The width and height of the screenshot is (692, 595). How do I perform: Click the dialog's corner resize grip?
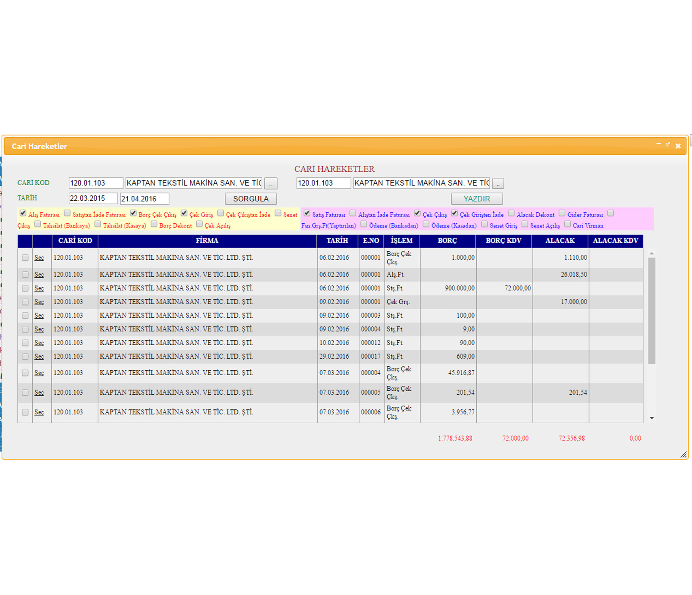683,454
